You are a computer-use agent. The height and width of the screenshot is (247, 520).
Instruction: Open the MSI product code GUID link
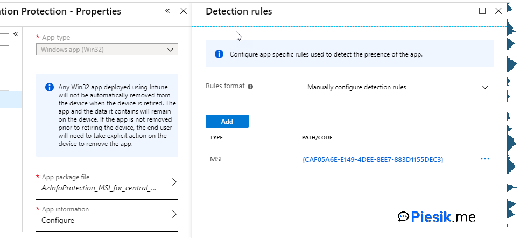click(373, 159)
